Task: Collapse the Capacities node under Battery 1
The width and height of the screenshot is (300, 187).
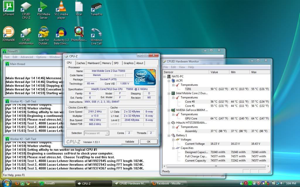Action: (173, 148)
